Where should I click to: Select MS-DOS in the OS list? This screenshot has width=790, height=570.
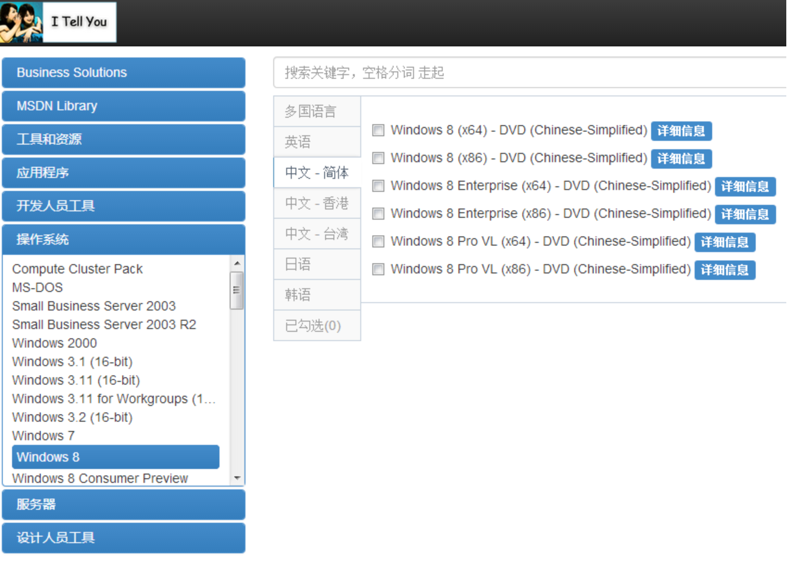(38, 287)
